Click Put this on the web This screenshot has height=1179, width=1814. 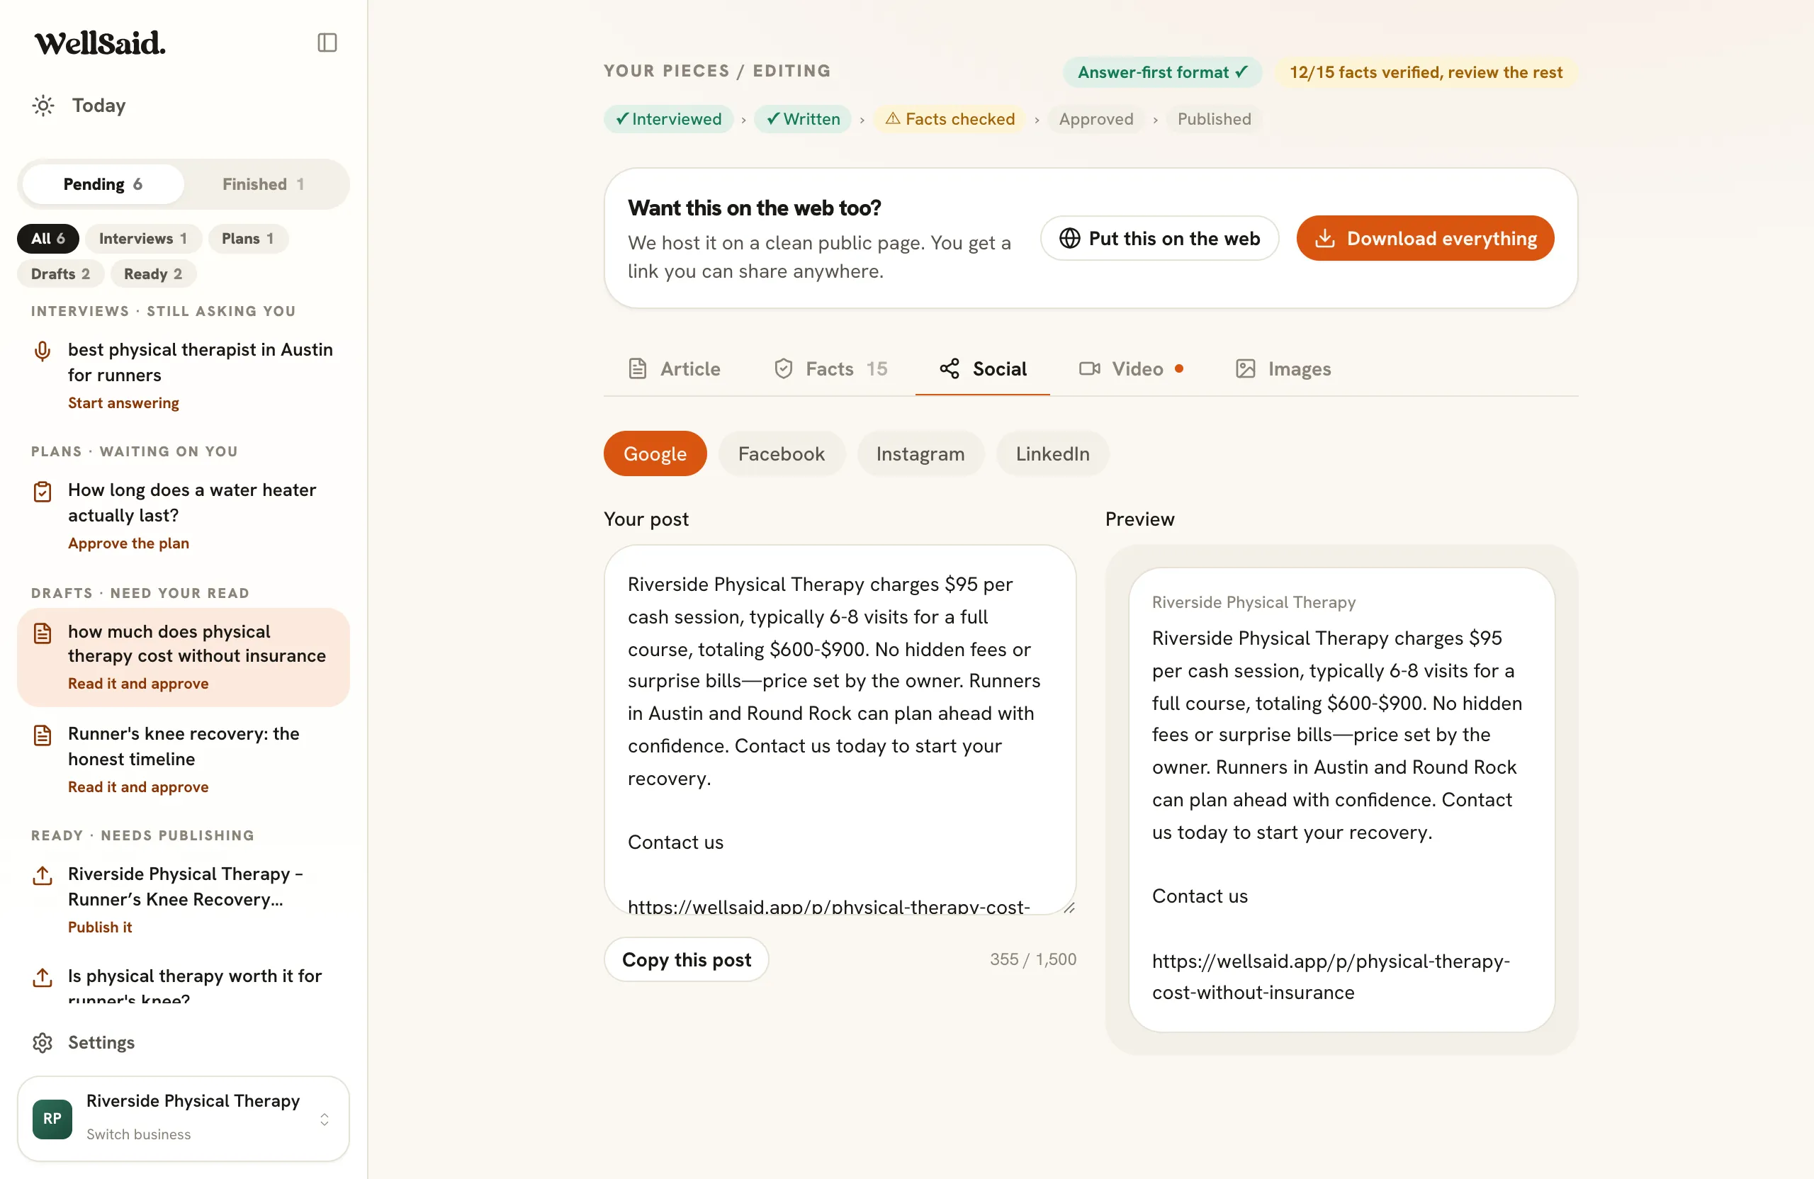click(x=1159, y=239)
